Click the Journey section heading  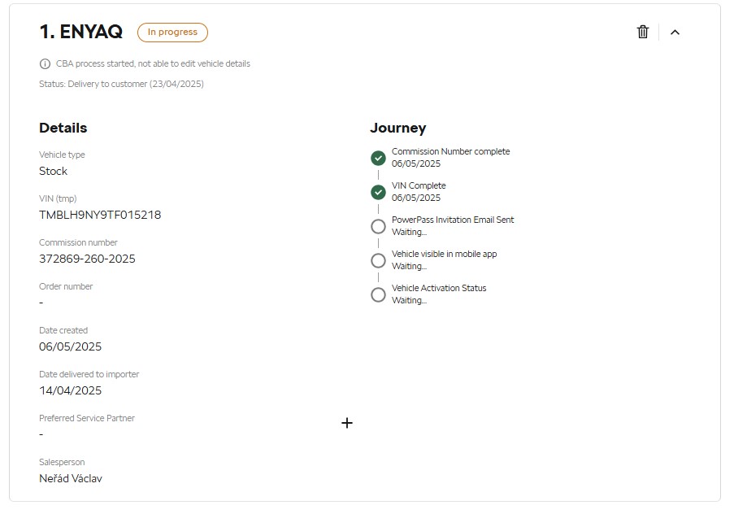point(398,128)
